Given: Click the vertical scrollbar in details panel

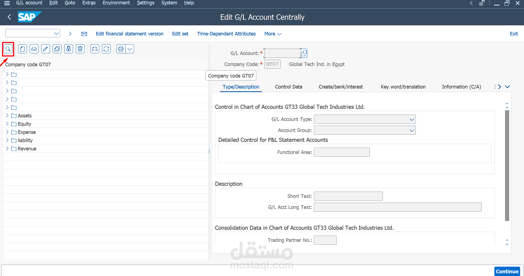Looking at the screenshot, I should pos(507,165).
